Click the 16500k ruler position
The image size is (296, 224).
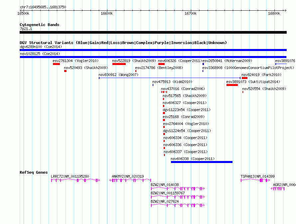23,13
